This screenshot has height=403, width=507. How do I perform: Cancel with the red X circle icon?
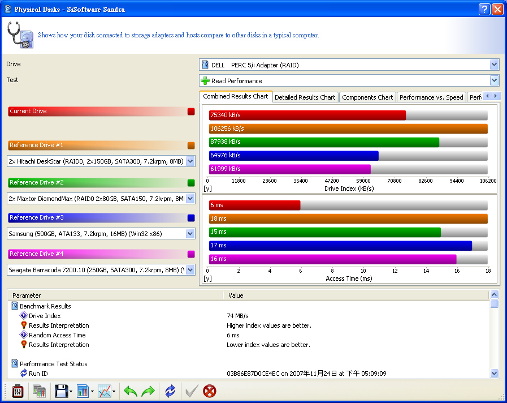[210, 391]
